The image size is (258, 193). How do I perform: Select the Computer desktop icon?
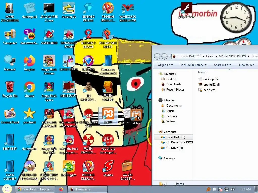[10, 37]
